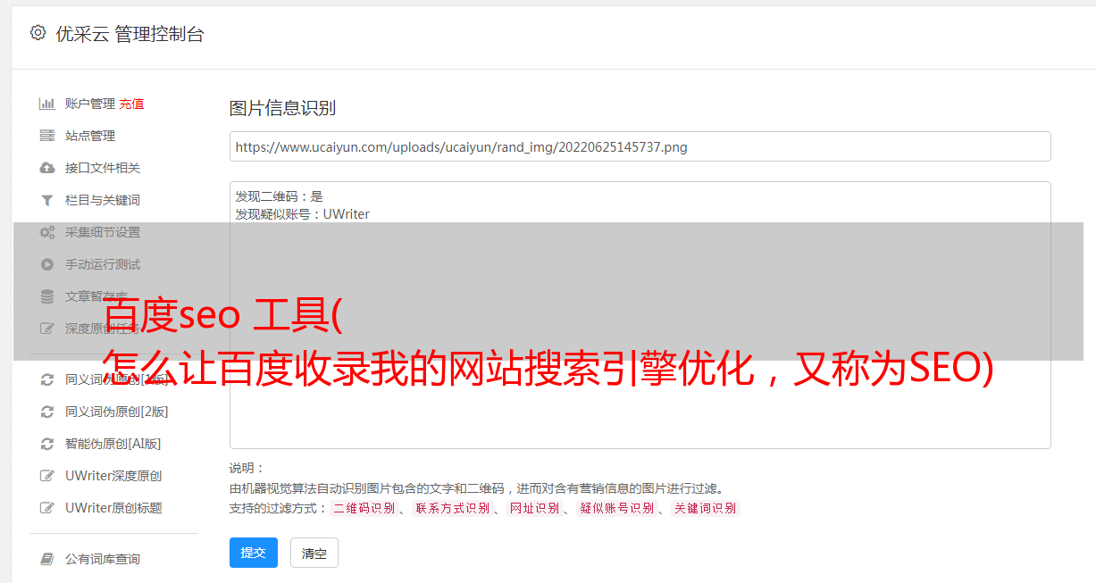Click the edit icon for UWriter深度原创

[47, 476]
